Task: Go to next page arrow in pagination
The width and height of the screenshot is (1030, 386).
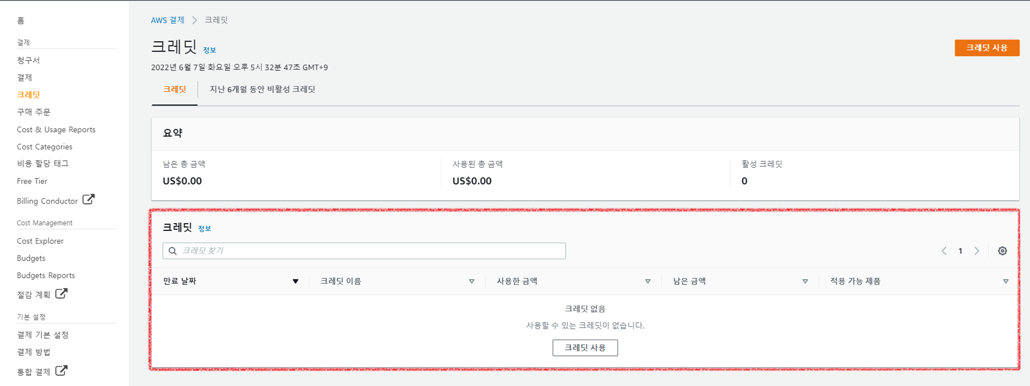Action: point(976,251)
